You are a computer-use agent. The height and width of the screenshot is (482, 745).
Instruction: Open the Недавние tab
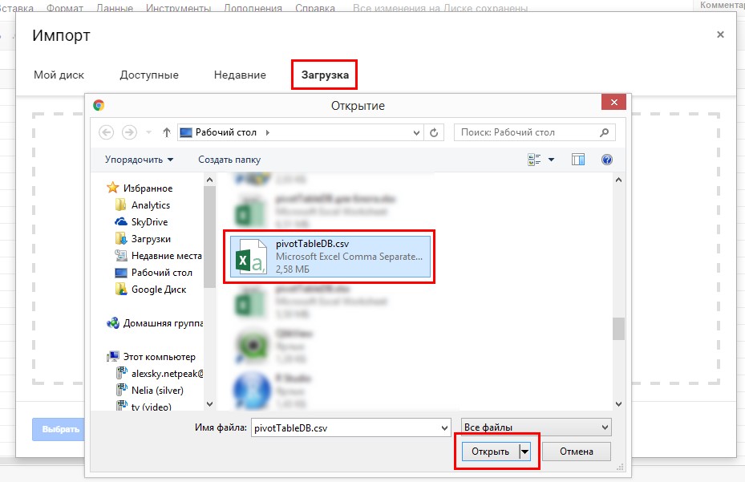click(240, 75)
